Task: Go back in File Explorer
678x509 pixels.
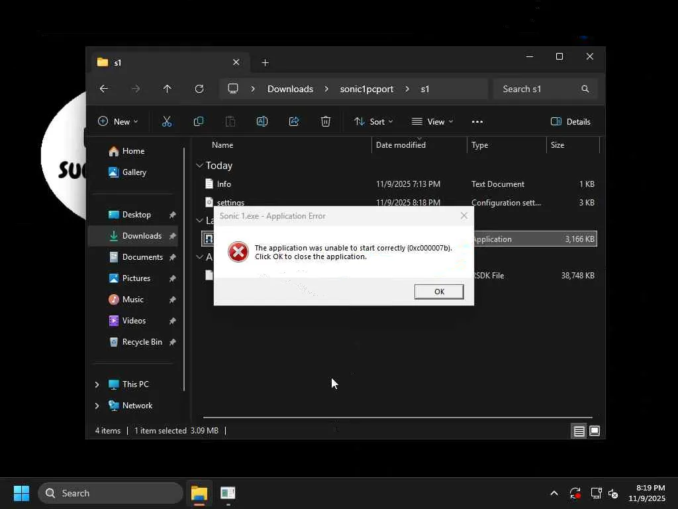Action: click(x=104, y=89)
